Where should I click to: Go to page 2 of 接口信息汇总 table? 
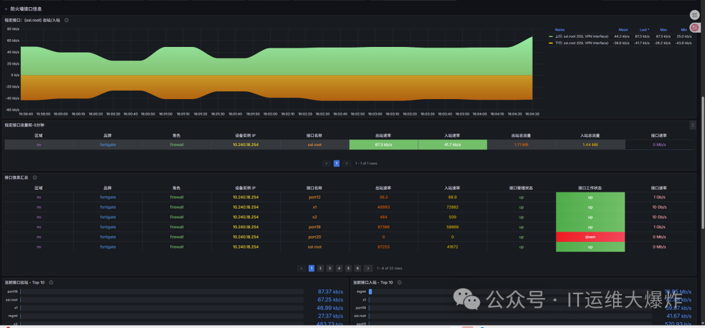click(321, 268)
